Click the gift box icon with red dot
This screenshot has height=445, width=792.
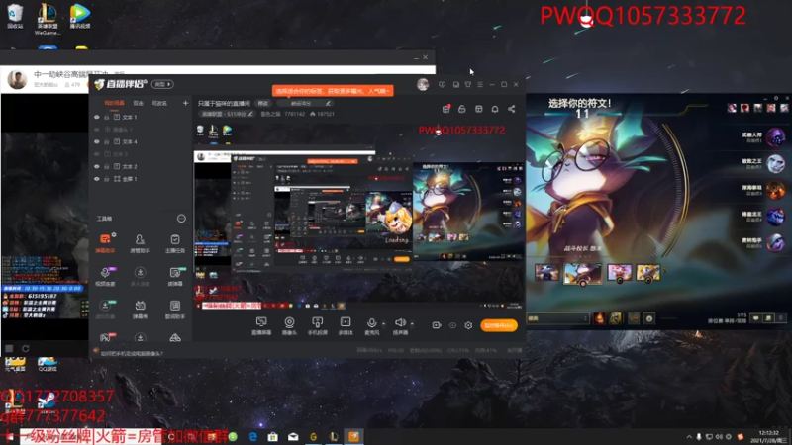(446, 109)
